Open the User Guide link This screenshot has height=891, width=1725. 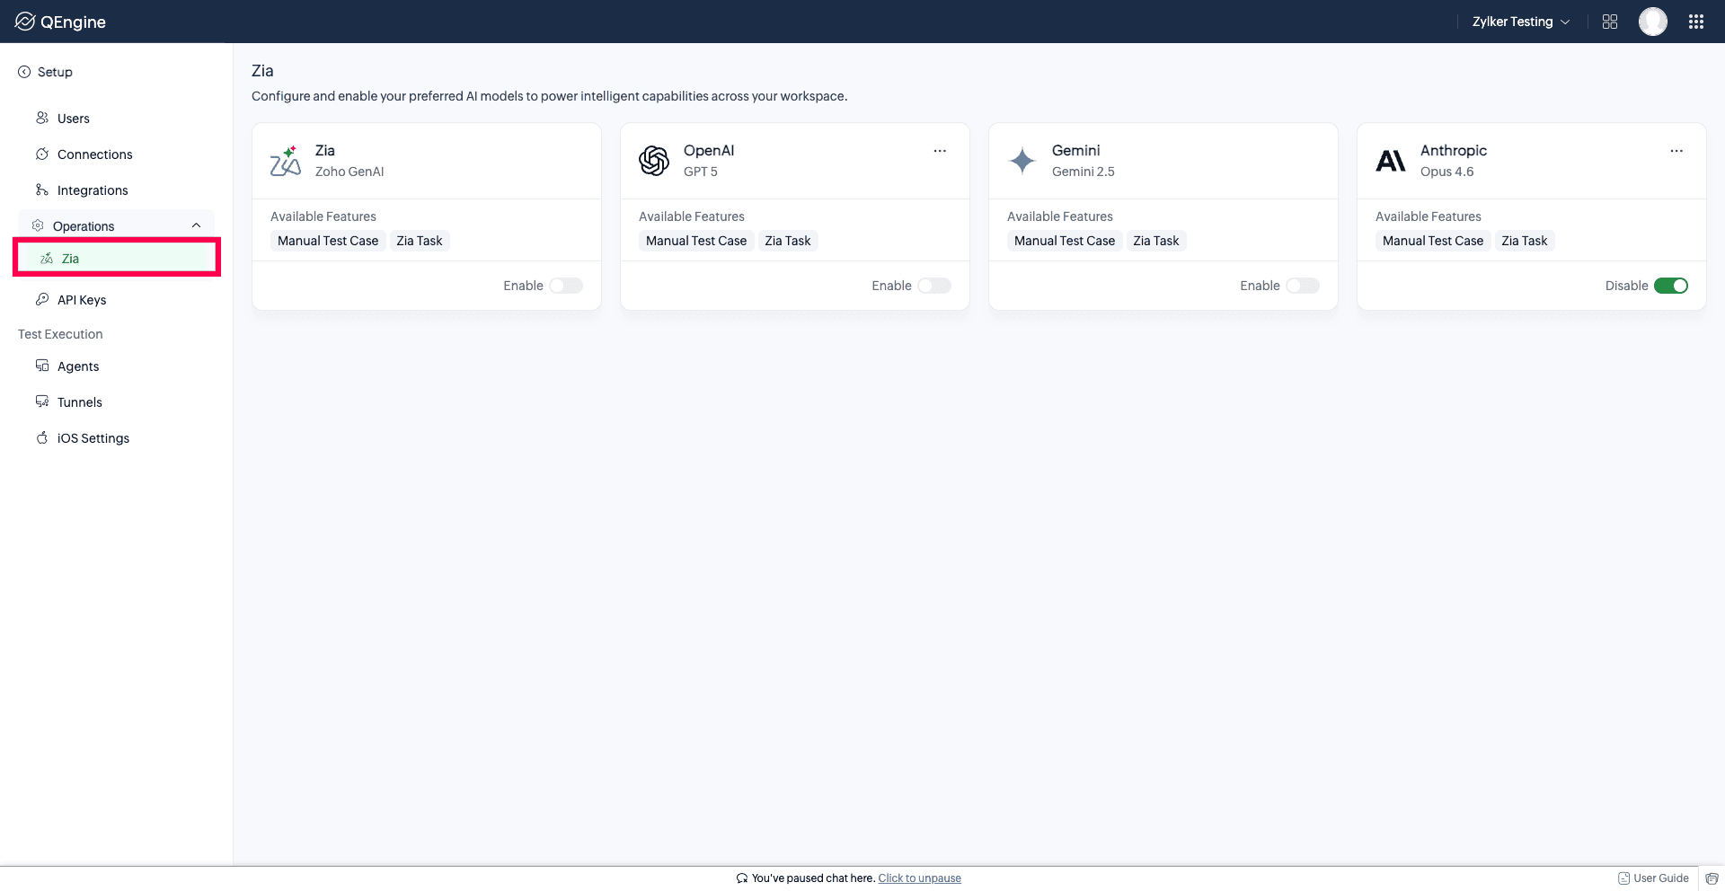(x=1653, y=878)
